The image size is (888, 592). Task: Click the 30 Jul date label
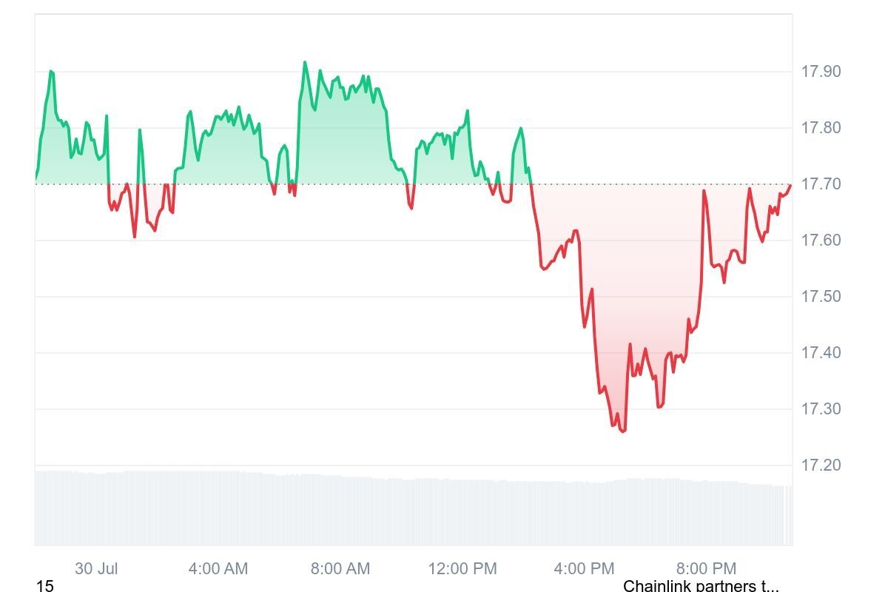coord(96,569)
